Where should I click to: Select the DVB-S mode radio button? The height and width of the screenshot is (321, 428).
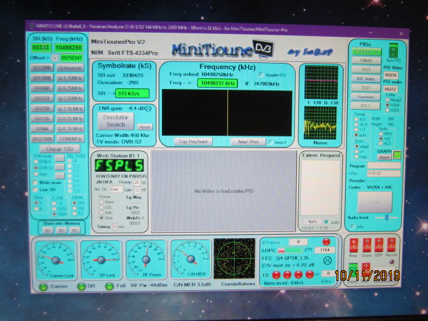(36, 162)
